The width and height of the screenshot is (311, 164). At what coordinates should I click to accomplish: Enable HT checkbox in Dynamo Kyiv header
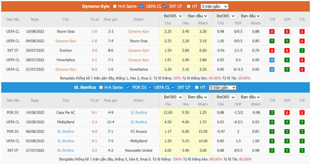click(x=189, y=6)
